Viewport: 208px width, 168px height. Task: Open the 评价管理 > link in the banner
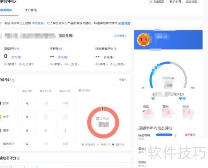(x=120, y=36)
